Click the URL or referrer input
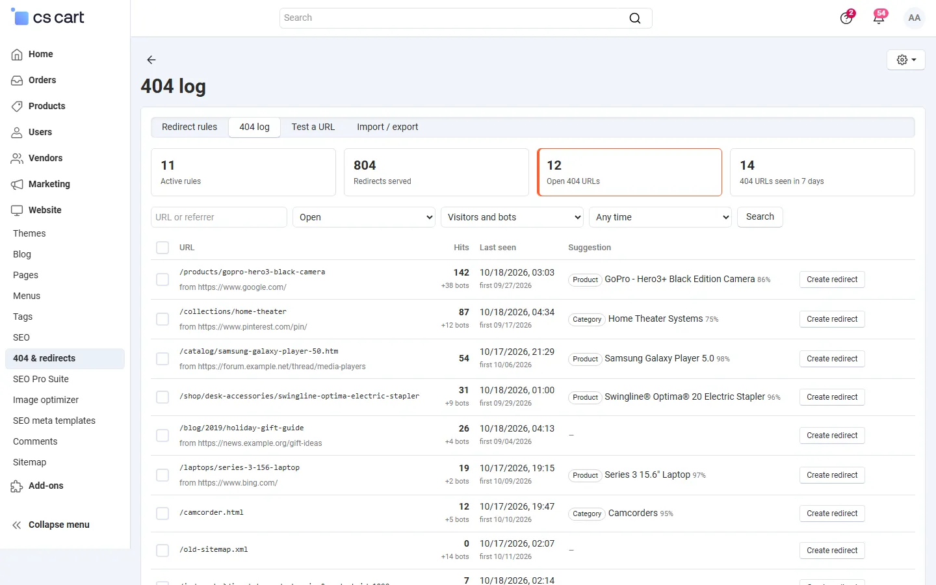The height and width of the screenshot is (585, 936). coord(219,217)
